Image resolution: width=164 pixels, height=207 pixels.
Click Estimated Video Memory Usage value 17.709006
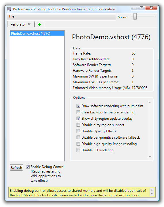click(x=139, y=88)
